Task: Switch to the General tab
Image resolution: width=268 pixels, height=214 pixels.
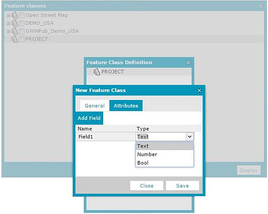Action: point(95,105)
